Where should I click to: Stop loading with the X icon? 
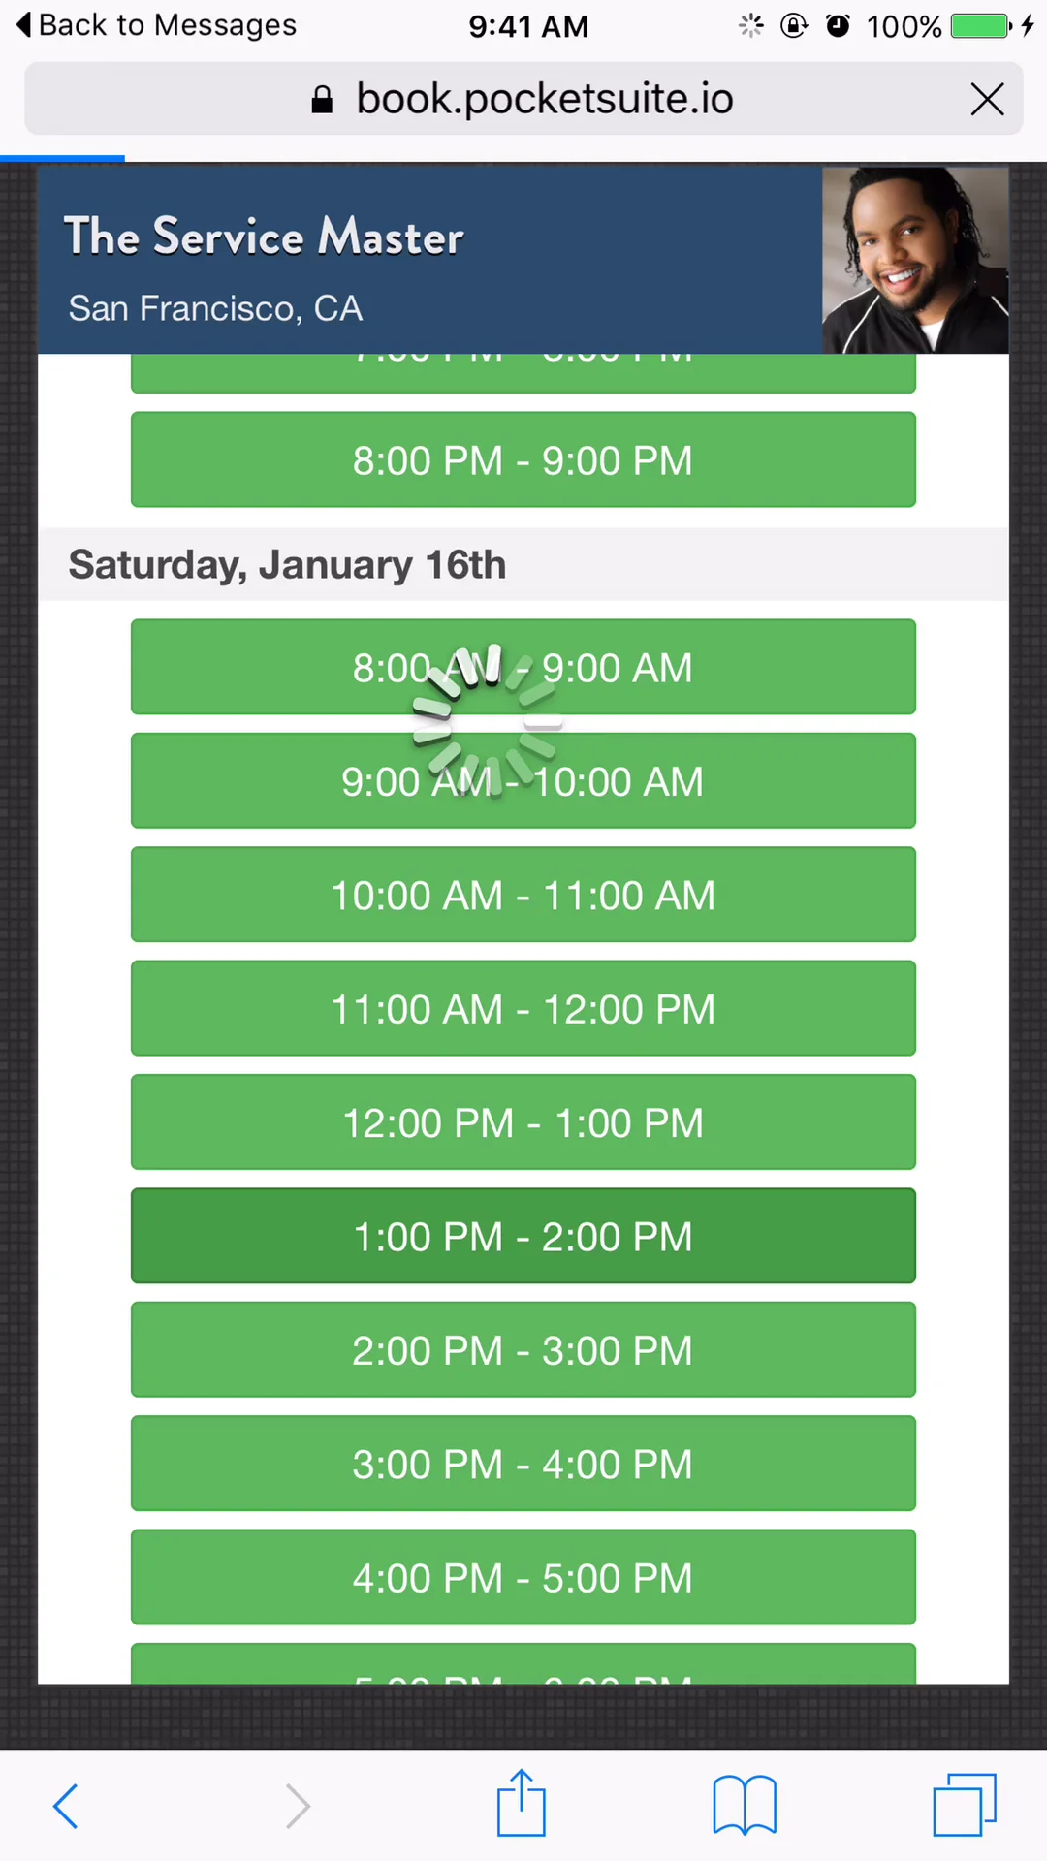pyautogui.click(x=987, y=99)
